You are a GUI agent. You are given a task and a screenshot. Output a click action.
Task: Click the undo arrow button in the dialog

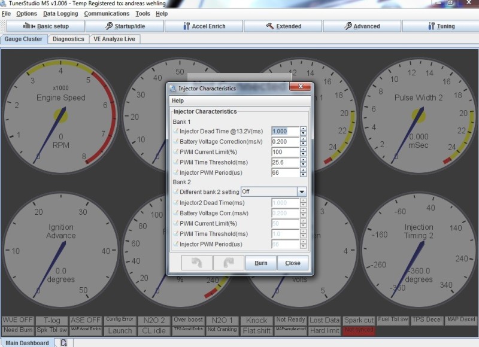point(197,263)
